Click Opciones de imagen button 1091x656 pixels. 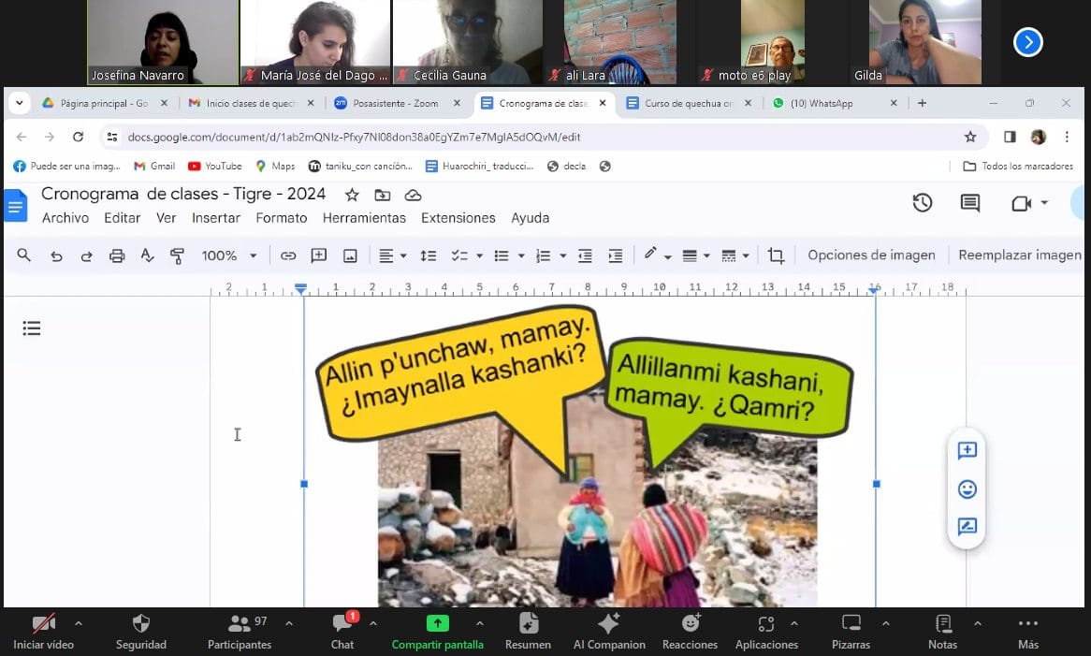[x=871, y=255]
